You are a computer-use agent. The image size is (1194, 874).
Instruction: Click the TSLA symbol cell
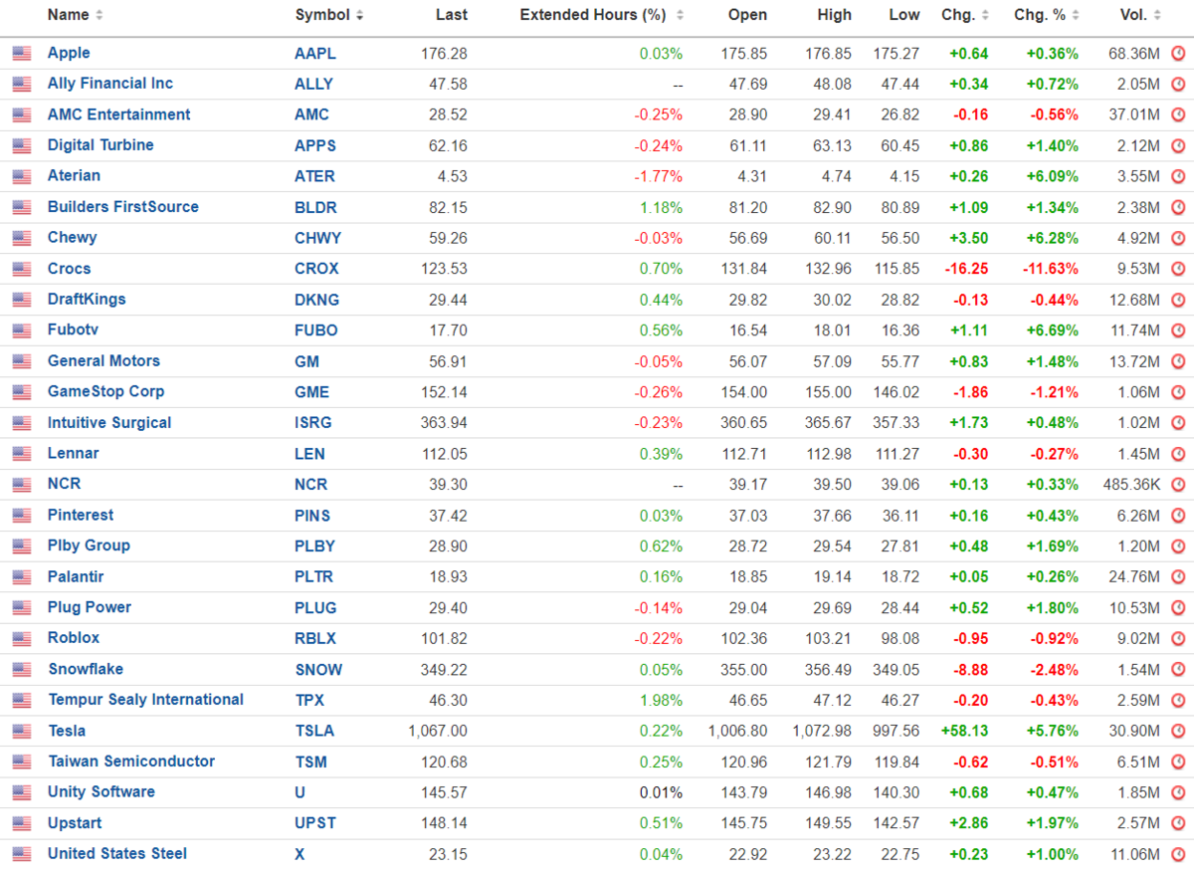[x=314, y=732]
